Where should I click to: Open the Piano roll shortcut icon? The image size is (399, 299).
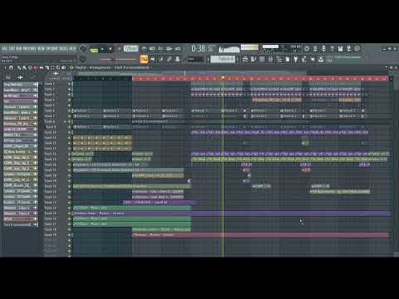click(x=254, y=59)
